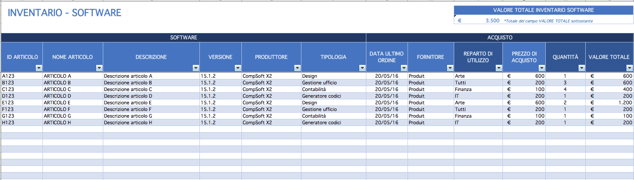Screen dimensions: 634x180
Task: Select the cell containing ARTICOLO C
Action: click(73, 89)
